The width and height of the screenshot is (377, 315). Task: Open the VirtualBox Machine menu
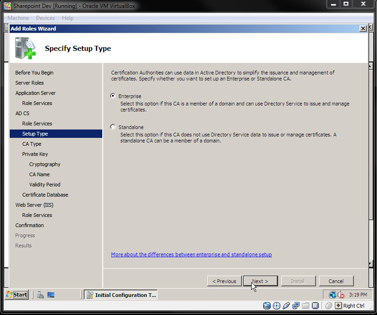[18, 18]
